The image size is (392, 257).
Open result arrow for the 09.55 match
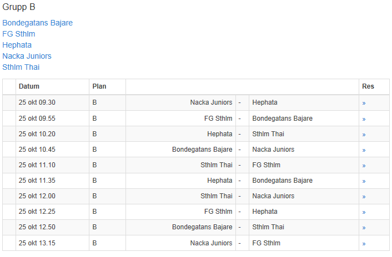(x=364, y=119)
